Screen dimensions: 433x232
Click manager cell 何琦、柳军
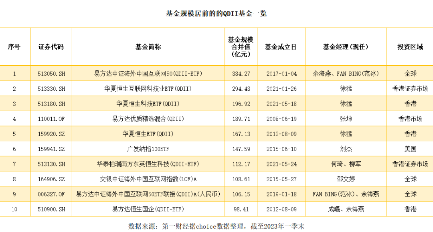pyautogui.click(x=346, y=164)
